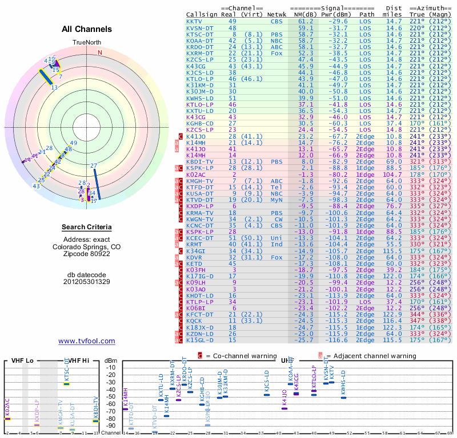Click the co-channel warning icon beside KWGN-TV
The image size is (457, 438).
[181, 218]
